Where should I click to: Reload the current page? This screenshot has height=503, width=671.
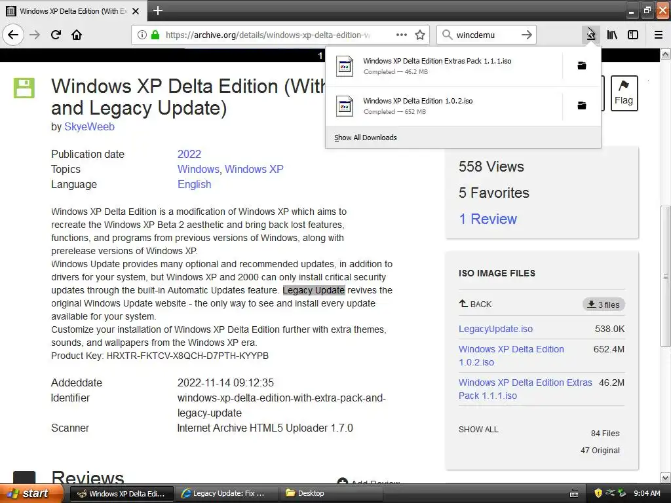(56, 35)
